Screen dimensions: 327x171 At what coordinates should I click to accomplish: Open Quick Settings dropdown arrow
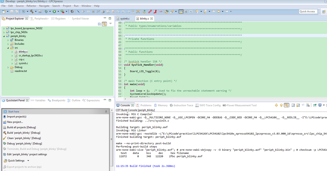pyautogui.click(x=28, y=161)
